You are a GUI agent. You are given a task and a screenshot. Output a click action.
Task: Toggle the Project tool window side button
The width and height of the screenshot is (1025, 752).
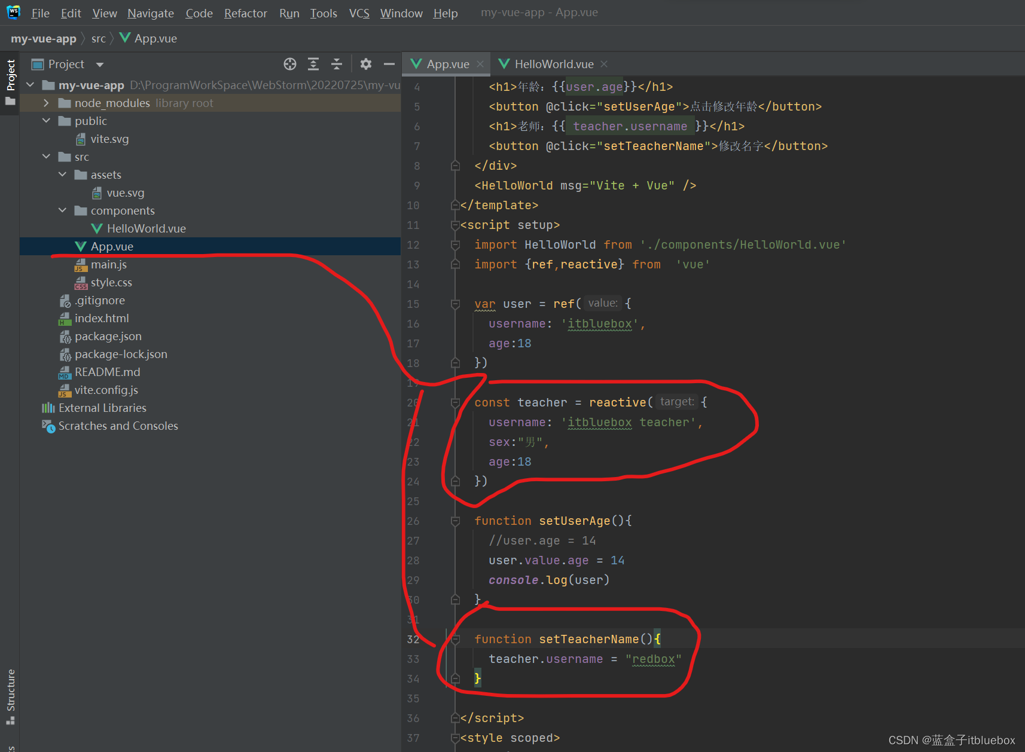pos(10,82)
